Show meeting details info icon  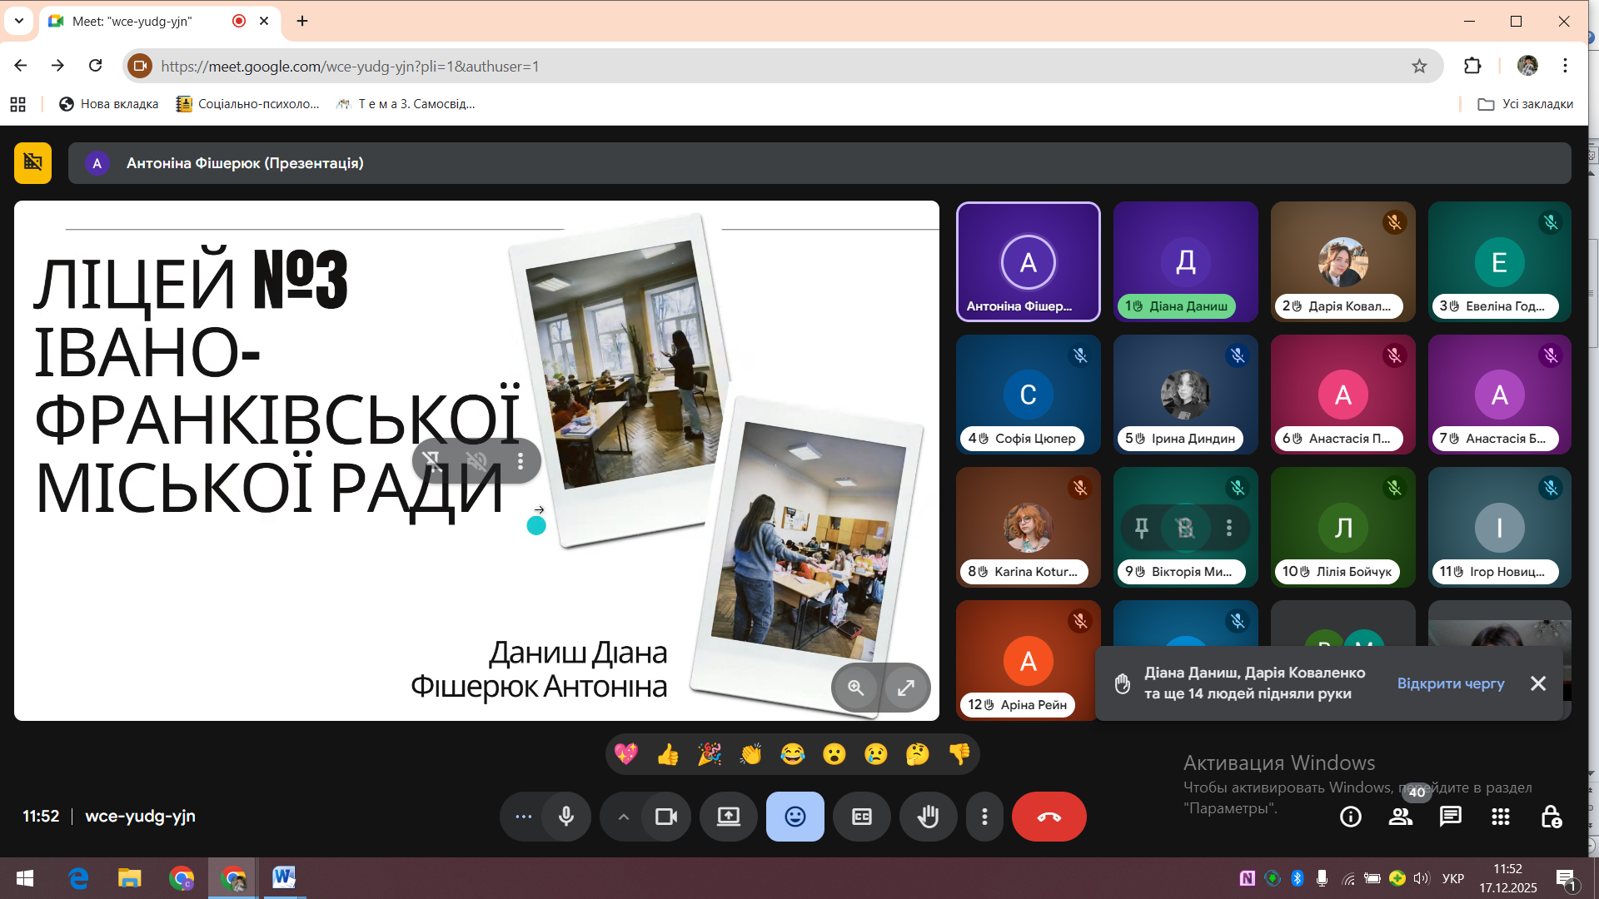[1351, 817]
